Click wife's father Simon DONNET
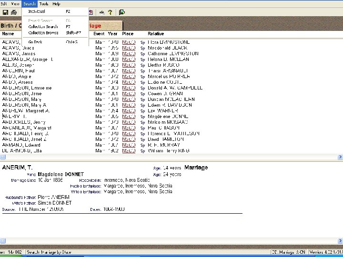Image resolution: width=343 pixels, height=257 pixels. 55,203
